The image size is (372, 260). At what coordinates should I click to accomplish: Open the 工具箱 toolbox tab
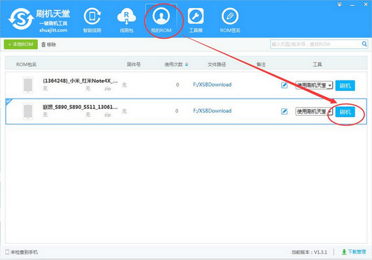point(195,20)
